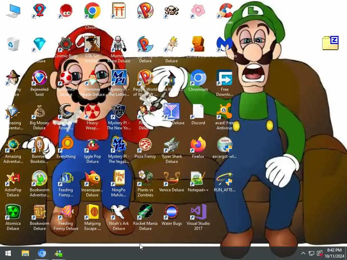
Task: Open Hammer Heads Deluxe shortcut
Action: tap(92, 78)
